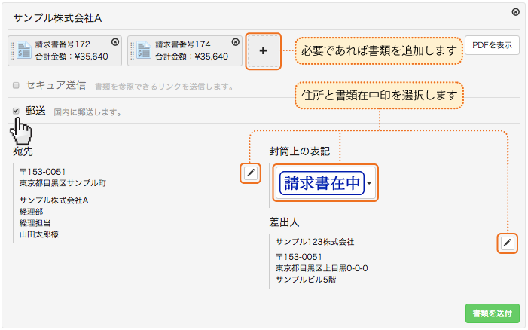Edit the 差出人 sender with pencil icon

click(x=508, y=243)
